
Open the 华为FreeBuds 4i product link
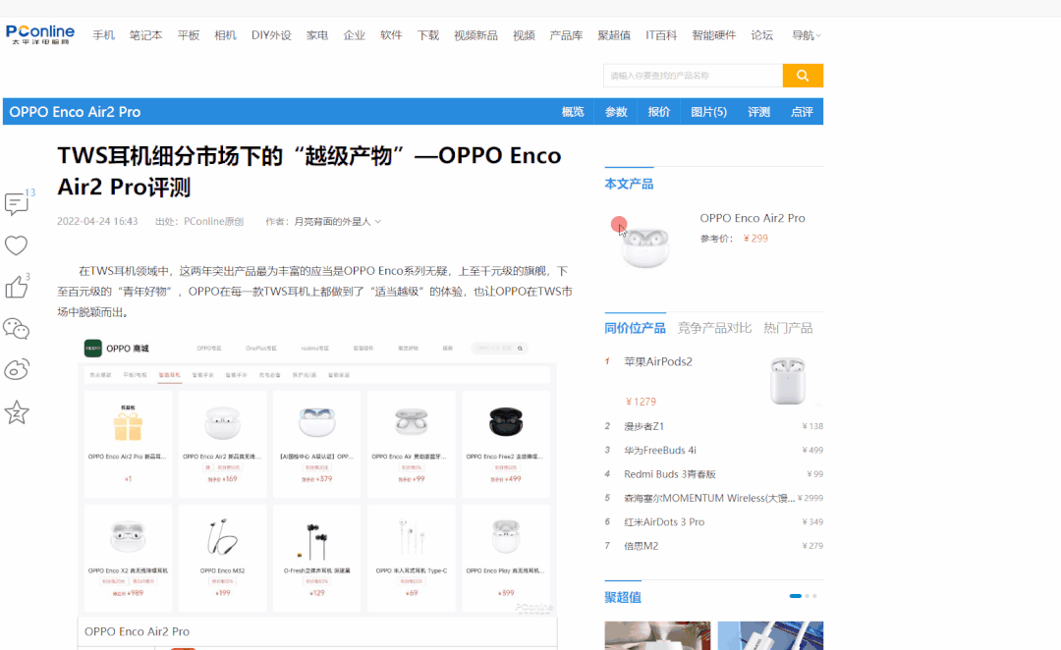coord(660,450)
